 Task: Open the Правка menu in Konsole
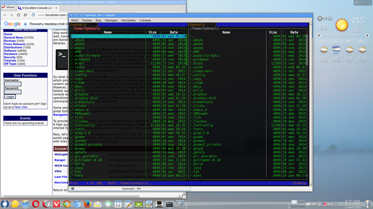pyautogui.click(x=87, y=20)
